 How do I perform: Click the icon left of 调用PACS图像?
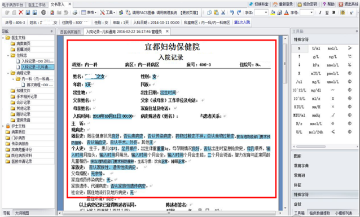click(x=128, y=12)
